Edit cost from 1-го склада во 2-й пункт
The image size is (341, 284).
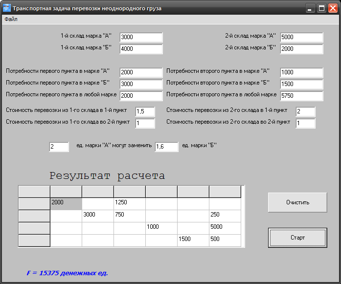point(145,123)
